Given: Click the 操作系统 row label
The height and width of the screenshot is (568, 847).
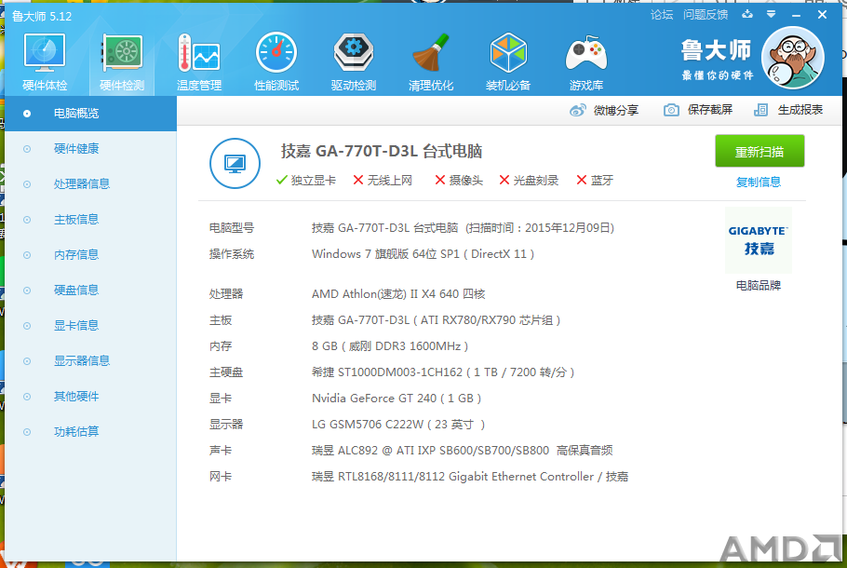Looking at the screenshot, I should click(232, 254).
